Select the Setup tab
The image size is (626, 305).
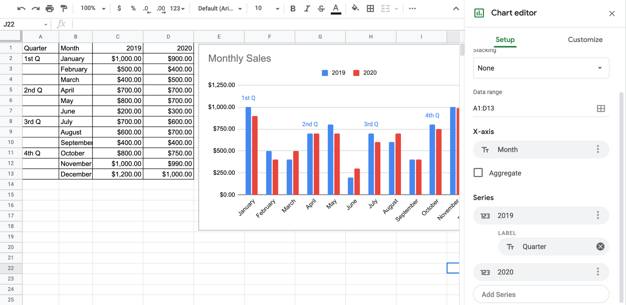tap(505, 40)
